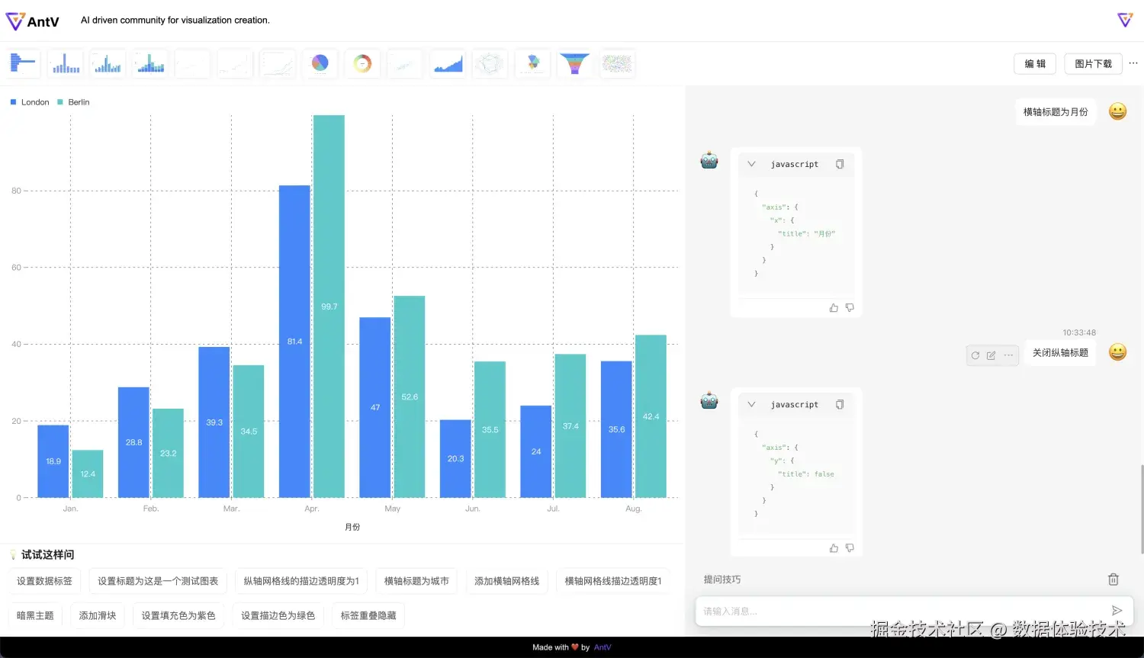Apply the 标签重叠隐藏 suggestion

click(368, 615)
